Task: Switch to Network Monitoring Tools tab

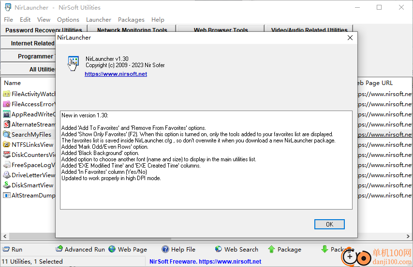Action: coord(132,29)
